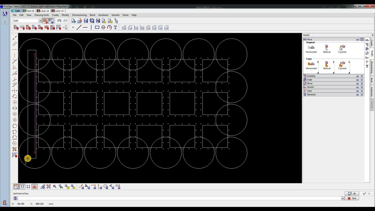Click the command input field
Viewport: 375px width, 211px height.
[x=179, y=198]
